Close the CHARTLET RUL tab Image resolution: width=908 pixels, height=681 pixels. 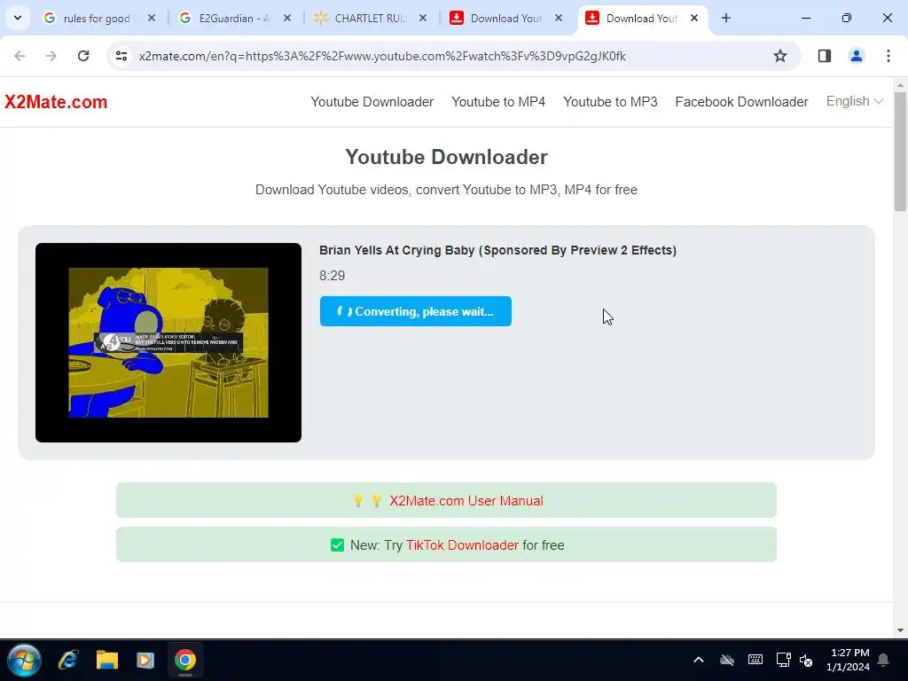[x=423, y=18]
